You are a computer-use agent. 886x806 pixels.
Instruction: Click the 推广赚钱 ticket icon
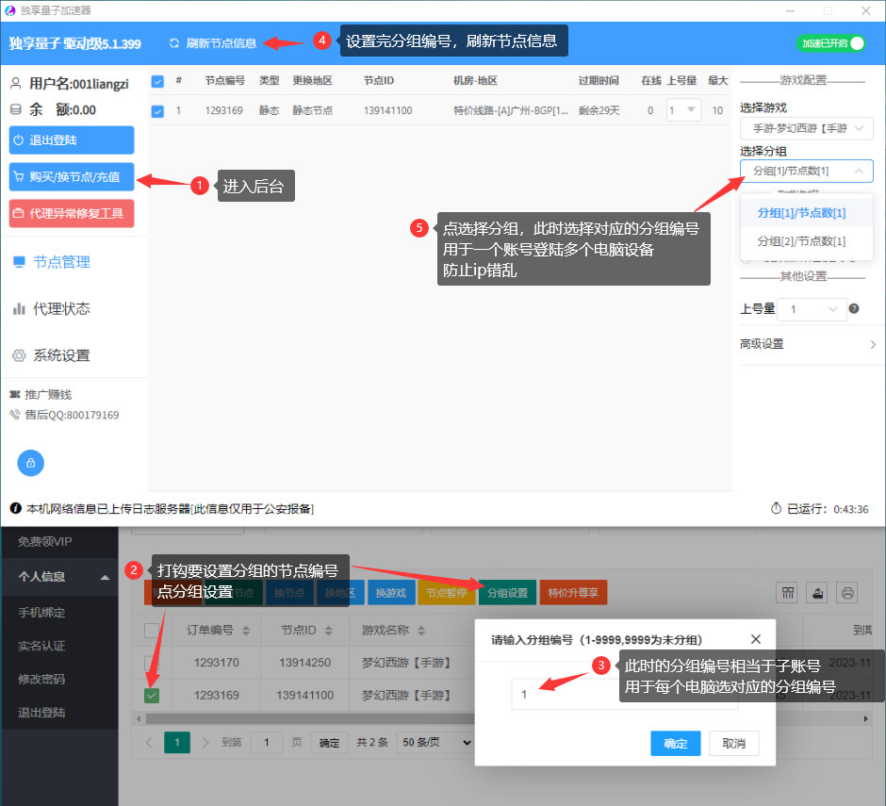tap(15, 395)
